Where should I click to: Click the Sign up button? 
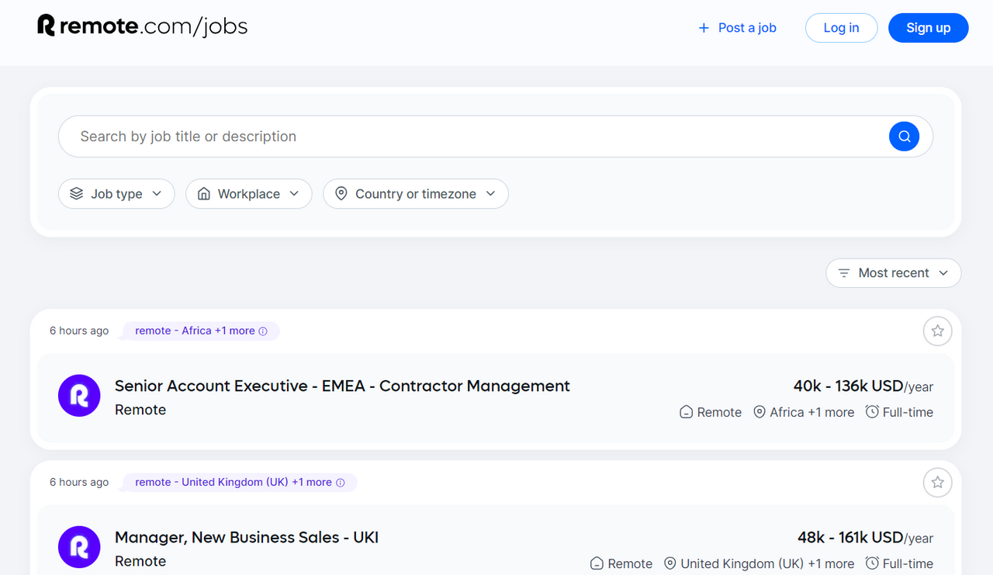929,28
